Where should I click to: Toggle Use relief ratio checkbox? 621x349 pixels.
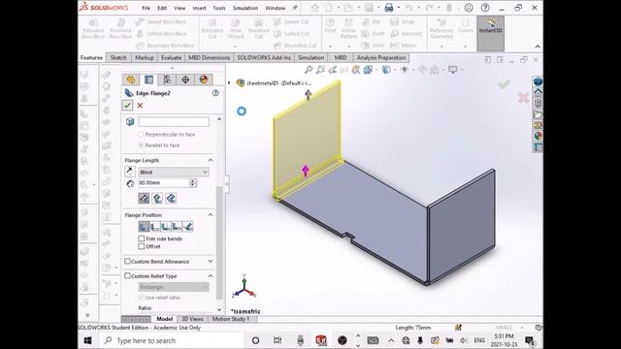[x=142, y=298]
